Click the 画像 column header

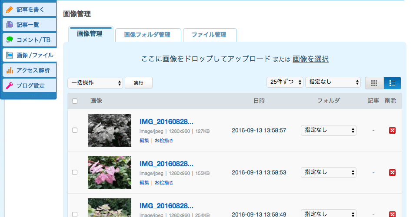pyautogui.click(x=96, y=101)
